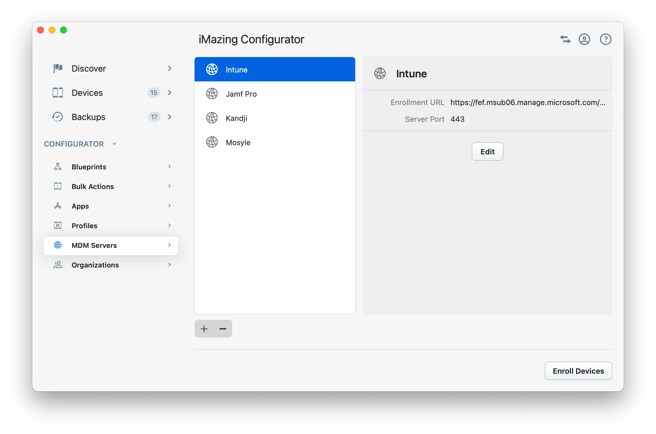Screen dimensions: 656x434
Task: Collapse the CONFIGURATOR section
Action: pos(114,143)
